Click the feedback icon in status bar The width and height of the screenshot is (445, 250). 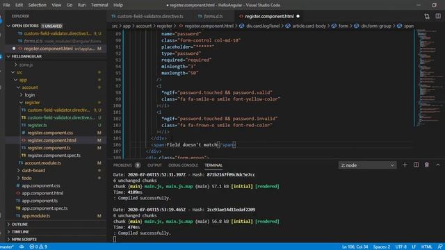pyautogui.click(x=440, y=247)
